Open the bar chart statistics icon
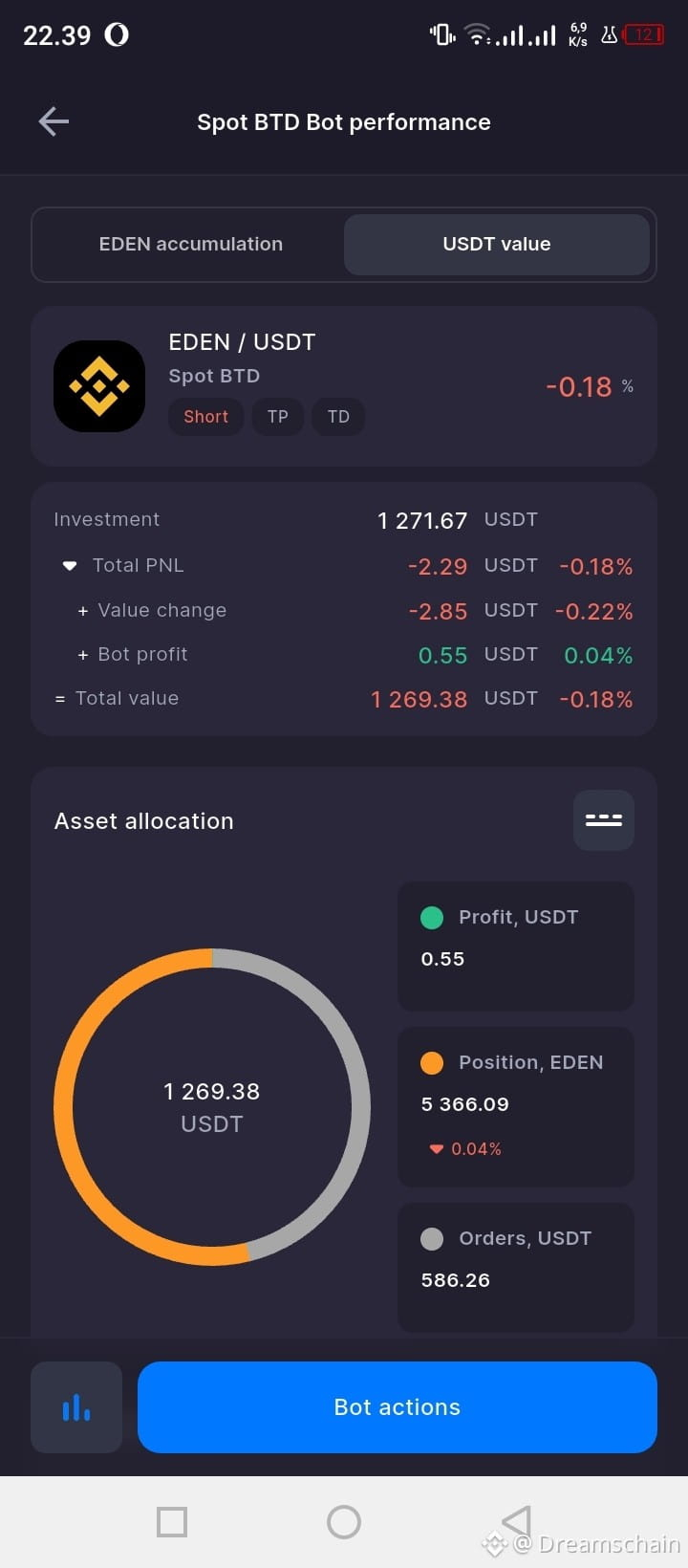Viewport: 688px width, 1568px height. 76,1407
